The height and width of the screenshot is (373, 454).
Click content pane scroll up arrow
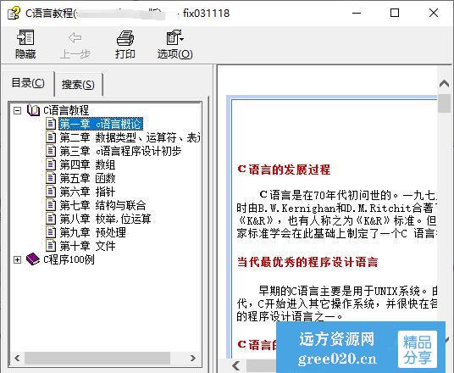444,84
